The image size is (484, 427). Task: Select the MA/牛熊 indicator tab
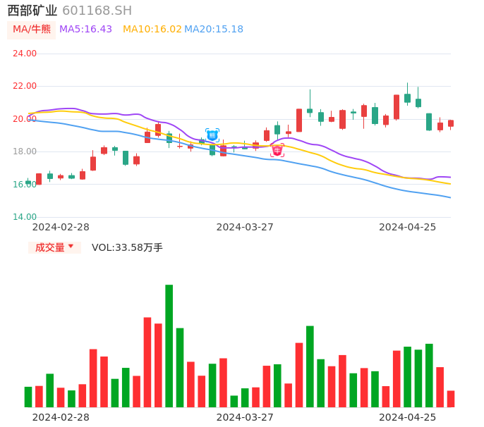[32, 30]
